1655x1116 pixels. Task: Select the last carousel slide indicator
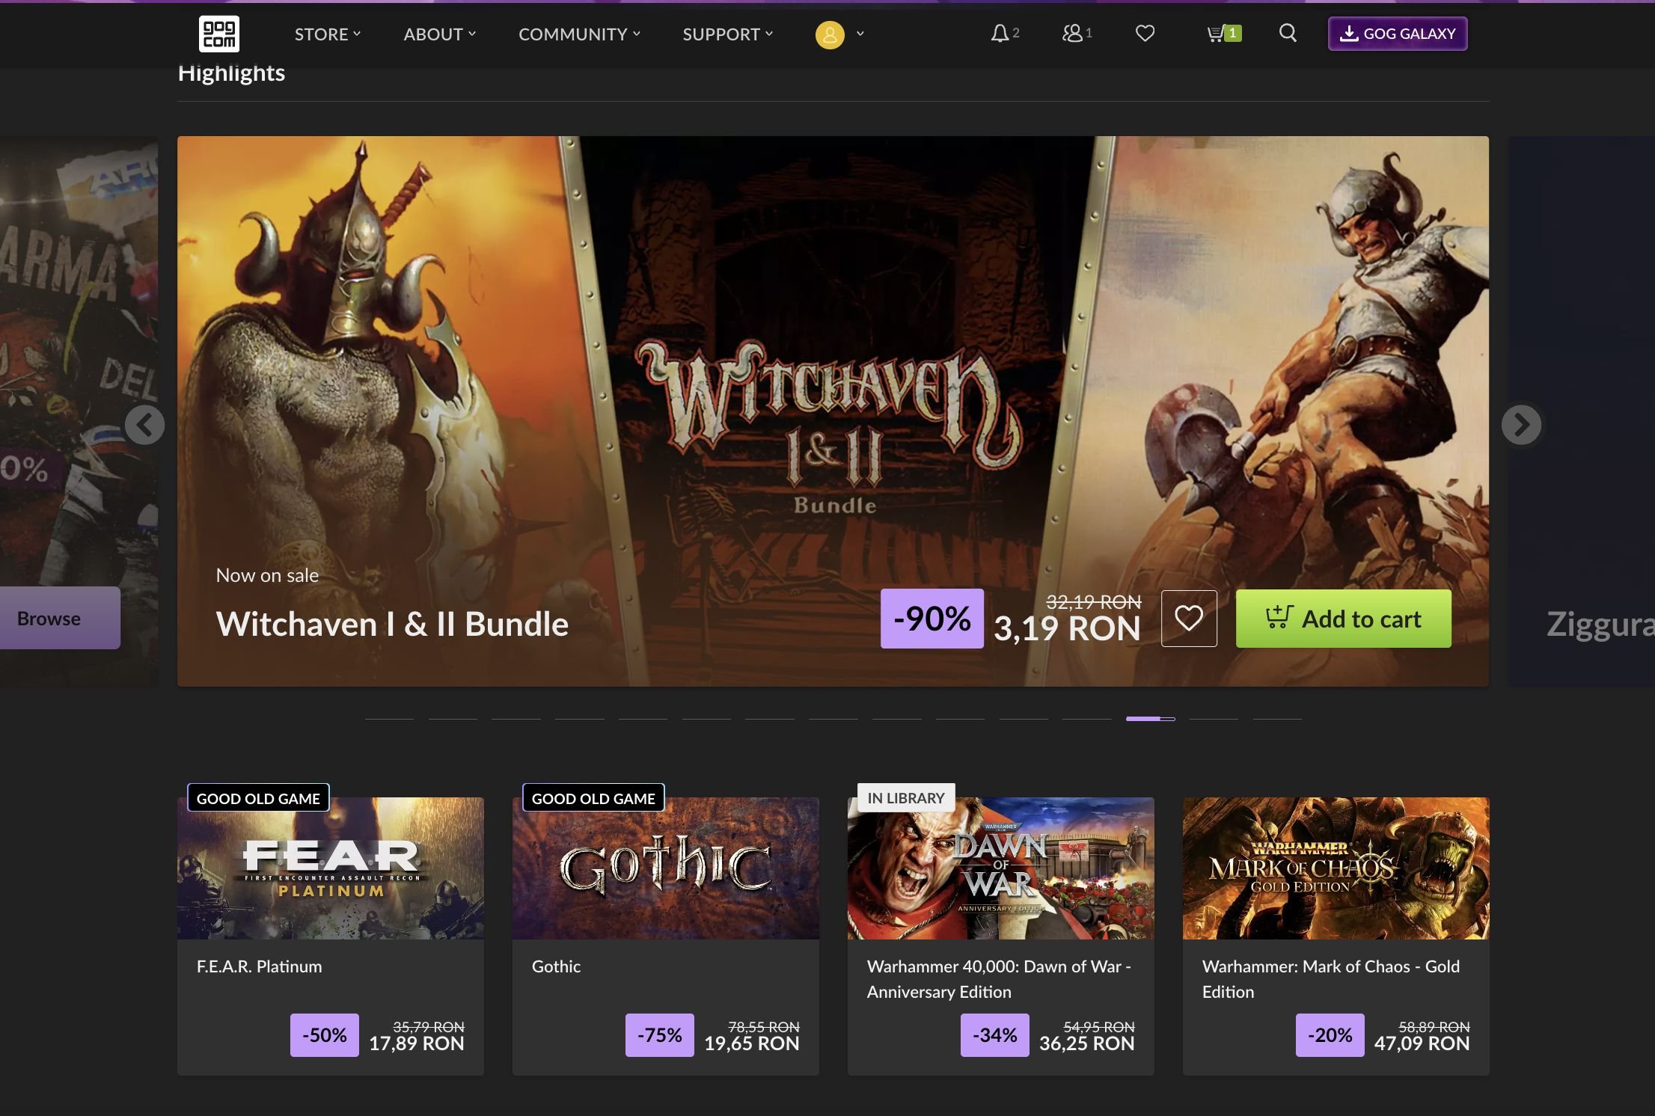1277,719
